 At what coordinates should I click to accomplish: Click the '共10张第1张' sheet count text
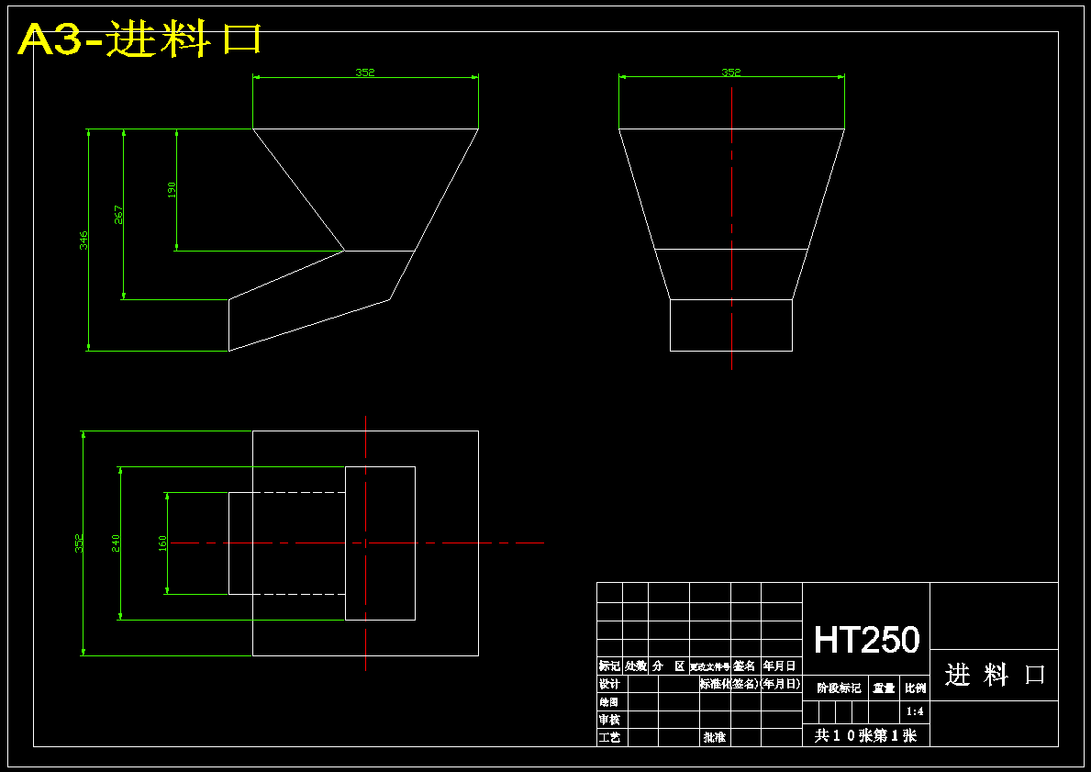pos(866,736)
